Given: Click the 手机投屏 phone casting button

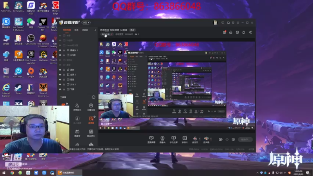Looking at the screenshot, I should pos(173,140).
